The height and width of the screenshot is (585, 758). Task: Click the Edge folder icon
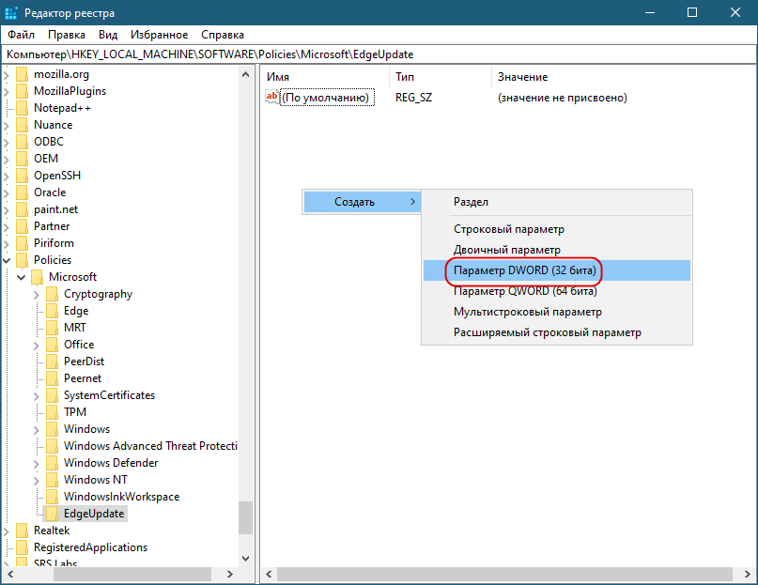coord(52,312)
